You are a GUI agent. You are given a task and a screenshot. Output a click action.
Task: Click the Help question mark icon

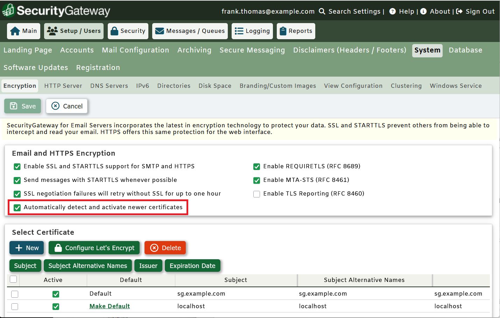[x=393, y=11]
